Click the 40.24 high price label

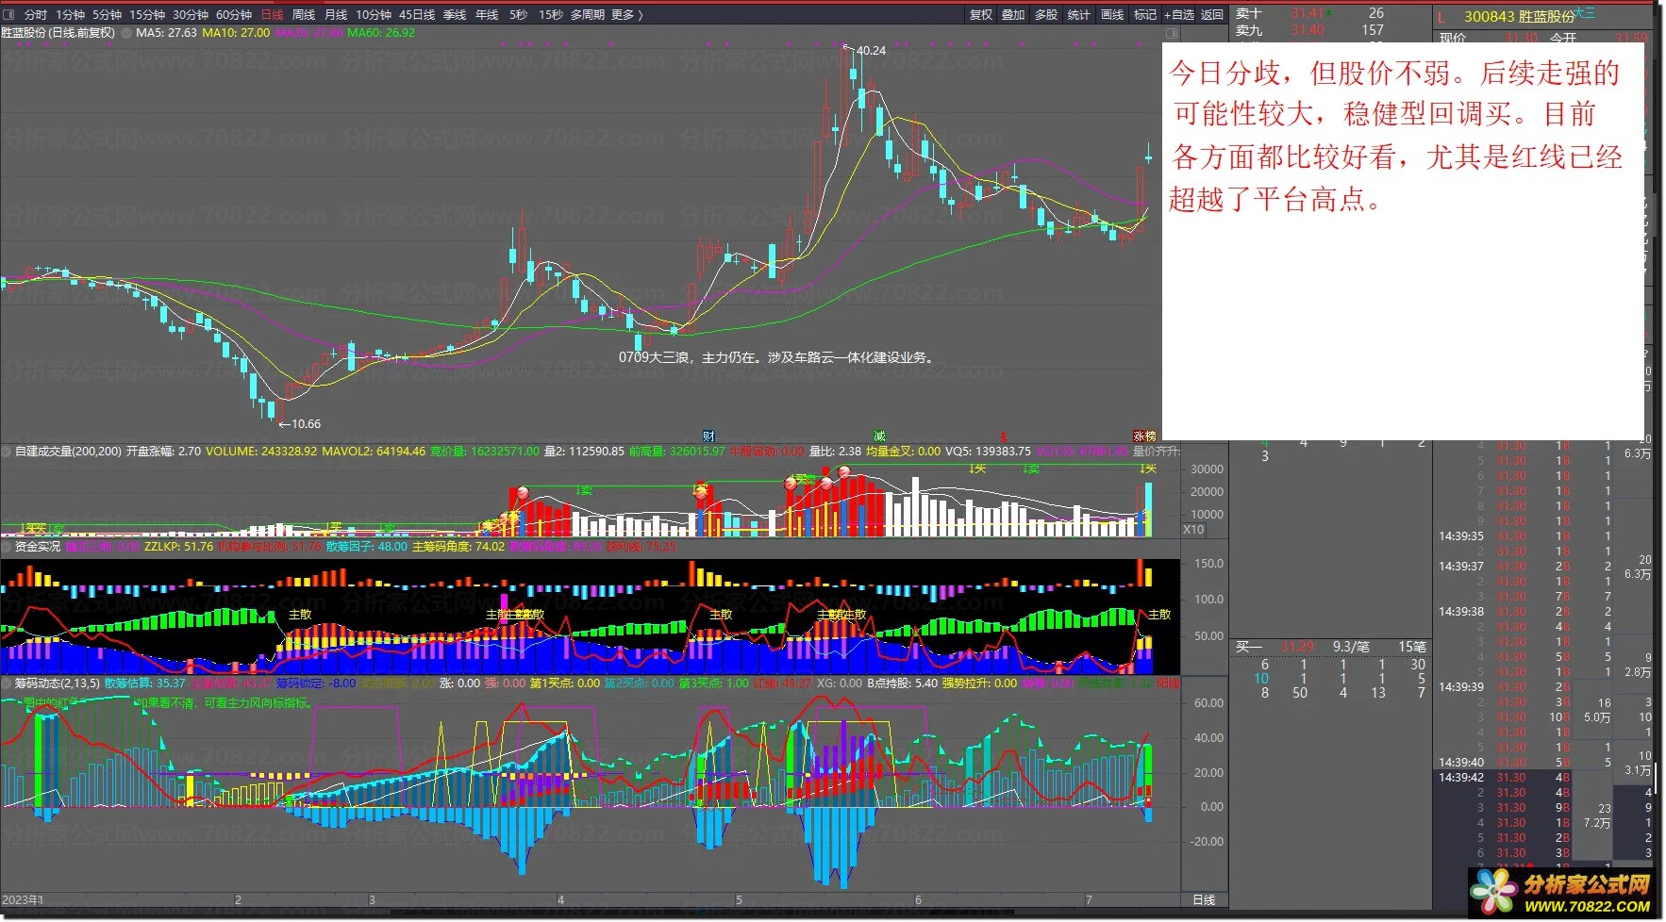[870, 51]
